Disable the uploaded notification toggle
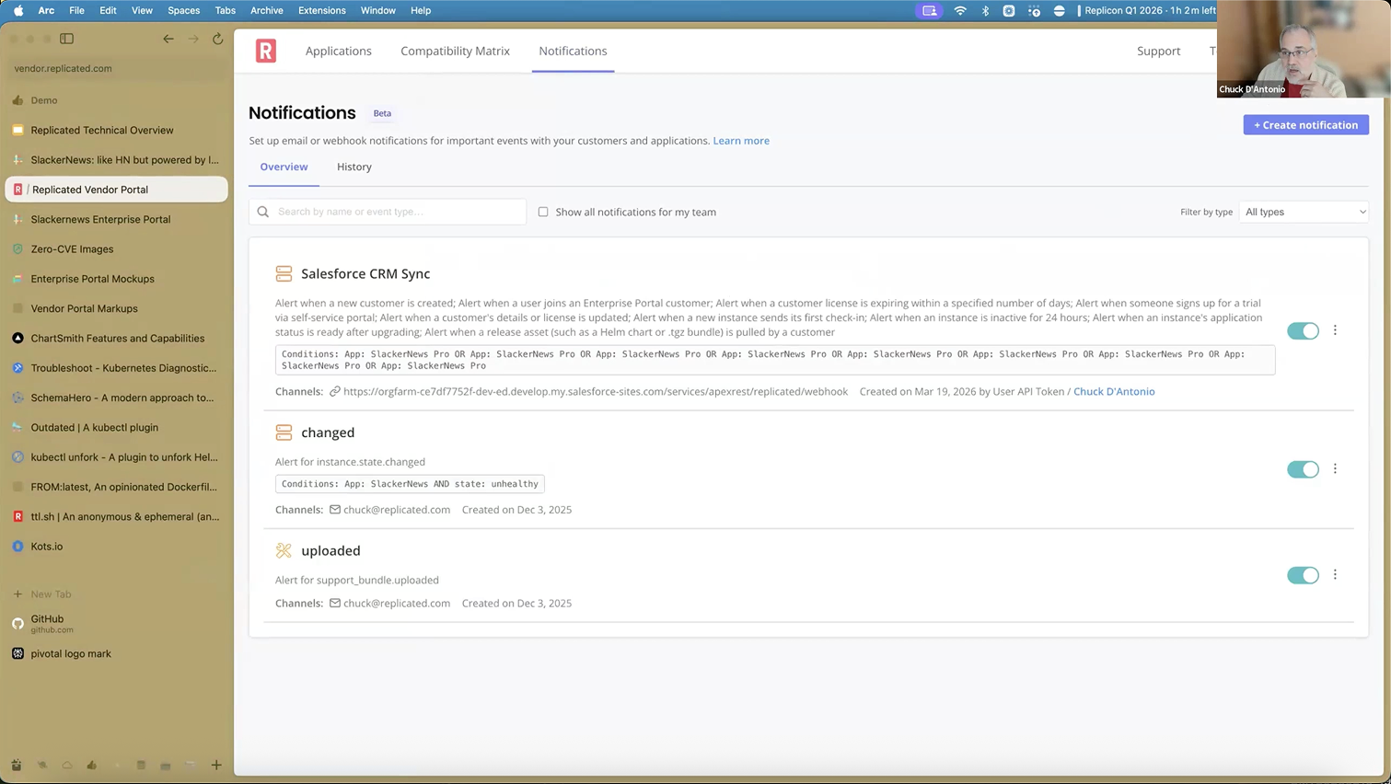The image size is (1391, 784). click(1303, 575)
